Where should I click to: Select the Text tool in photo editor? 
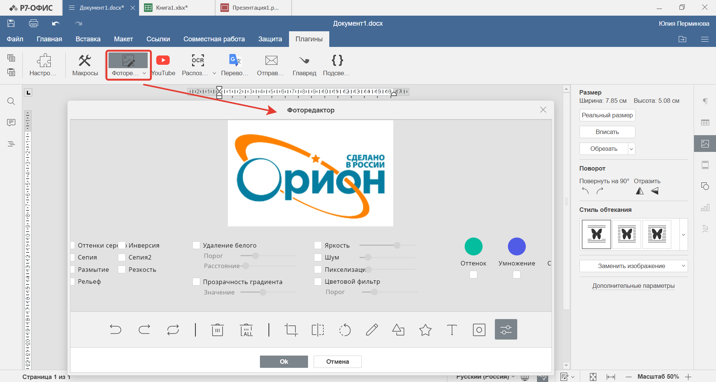(x=452, y=330)
